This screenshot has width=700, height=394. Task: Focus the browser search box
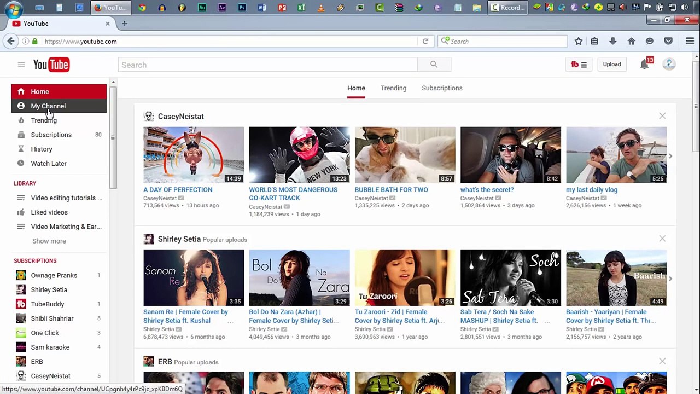(x=503, y=41)
